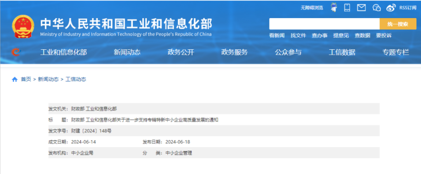Click the 找文件 quick link
This screenshot has height=174, width=421.
298,35
